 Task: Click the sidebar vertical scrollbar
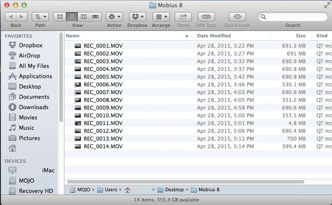tap(61, 77)
